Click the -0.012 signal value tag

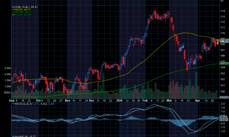tap(224, 120)
